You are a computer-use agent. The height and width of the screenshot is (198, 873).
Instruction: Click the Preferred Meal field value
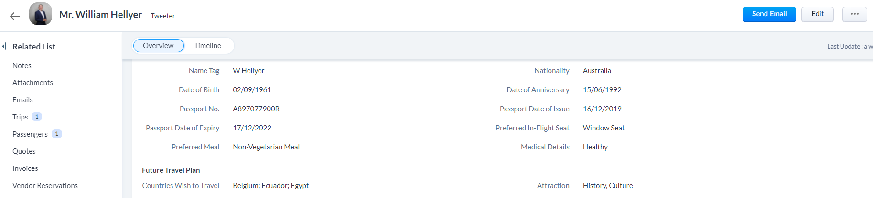(x=266, y=147)
